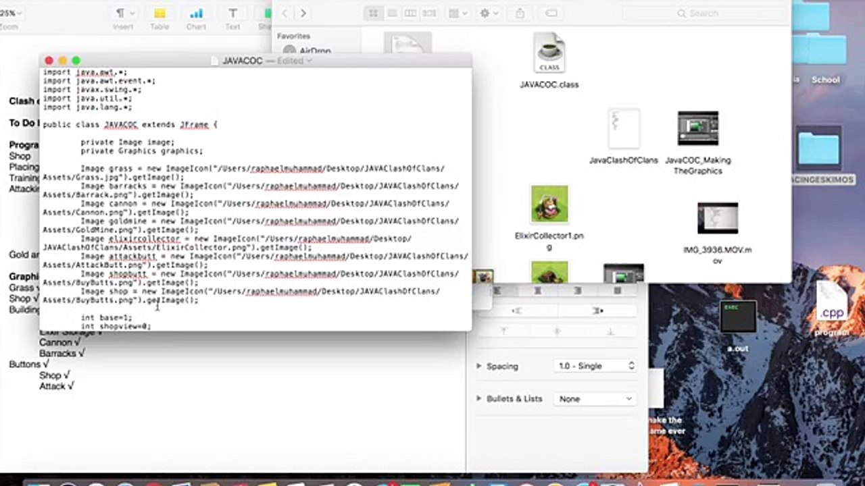Click the Finder share button
The width and height of the screenshot is (865, 486).
point(520,13)
